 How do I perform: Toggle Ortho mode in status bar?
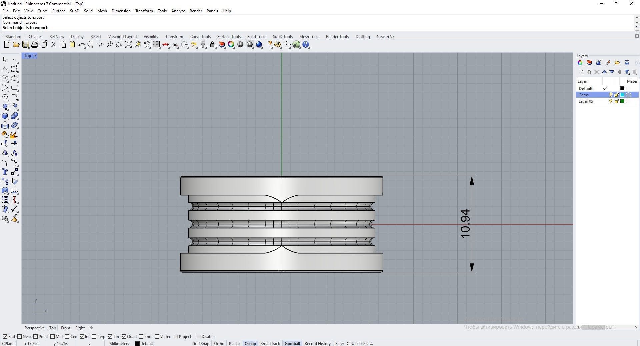219,344
